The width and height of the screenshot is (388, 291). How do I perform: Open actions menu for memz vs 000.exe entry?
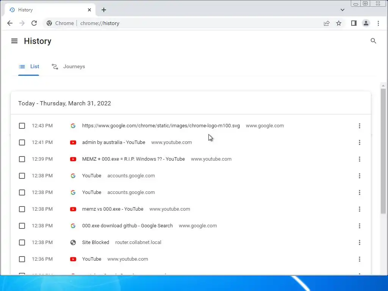(360, 209)
